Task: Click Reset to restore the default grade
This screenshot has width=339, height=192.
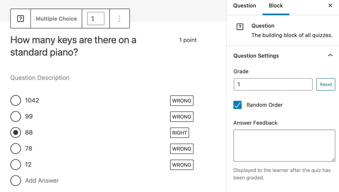Action: pyautogui.click(x=325, y=84)
